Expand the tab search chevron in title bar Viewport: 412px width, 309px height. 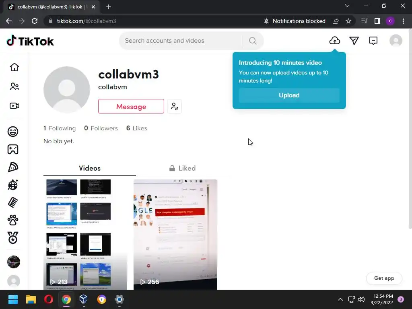[x=347, y=6]
